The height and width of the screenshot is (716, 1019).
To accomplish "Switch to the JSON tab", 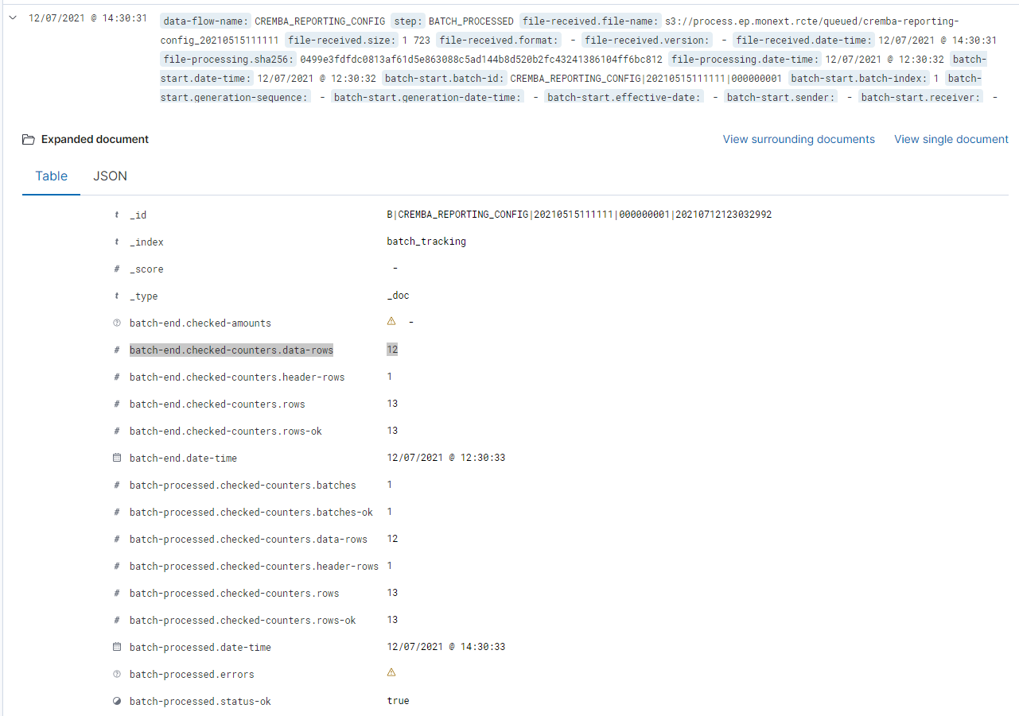I will click(110, 176).
